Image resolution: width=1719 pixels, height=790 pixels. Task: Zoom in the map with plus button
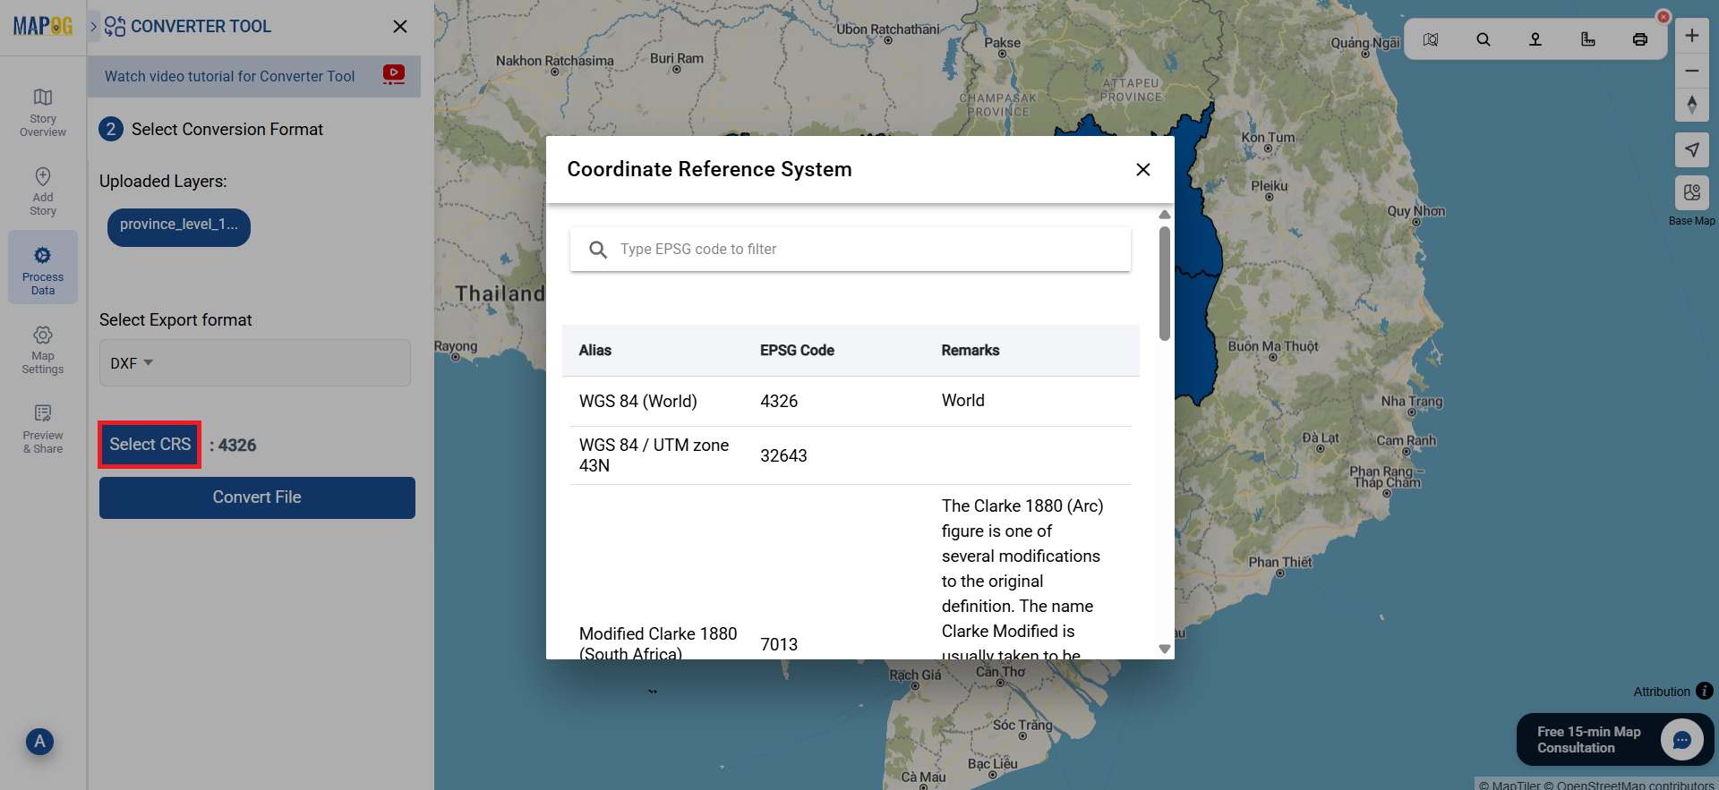[1692, 36]
